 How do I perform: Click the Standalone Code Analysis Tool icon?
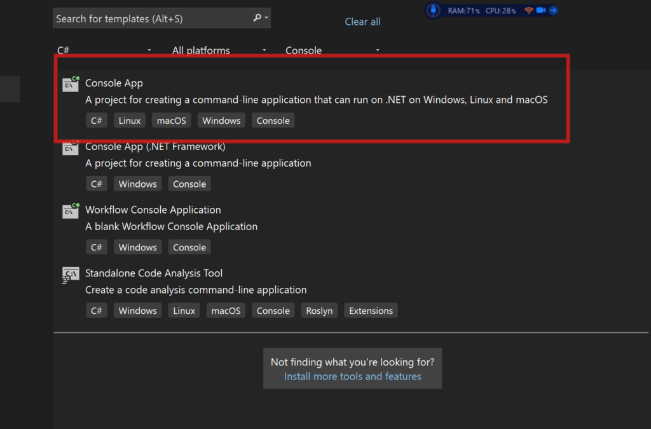pyautogui.click(x=71, y=275)
